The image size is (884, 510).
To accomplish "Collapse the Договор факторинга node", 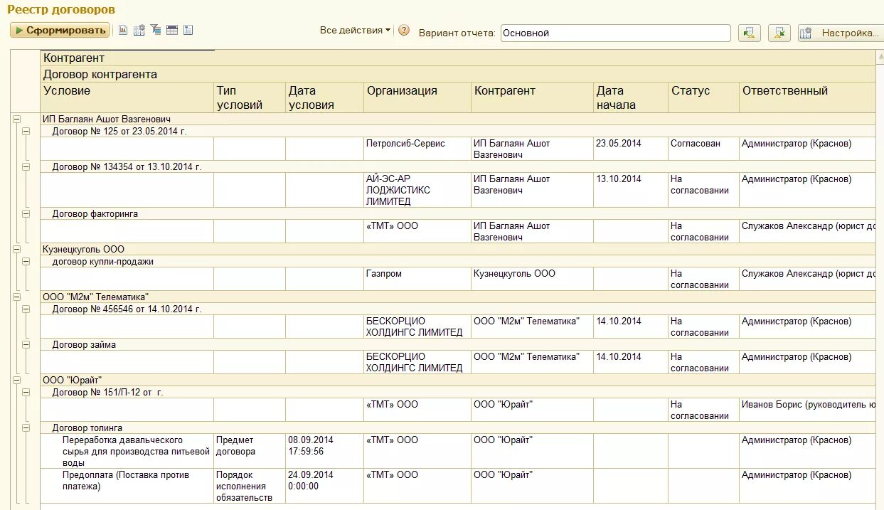I will pyautogui.click(x=26, y=213).
